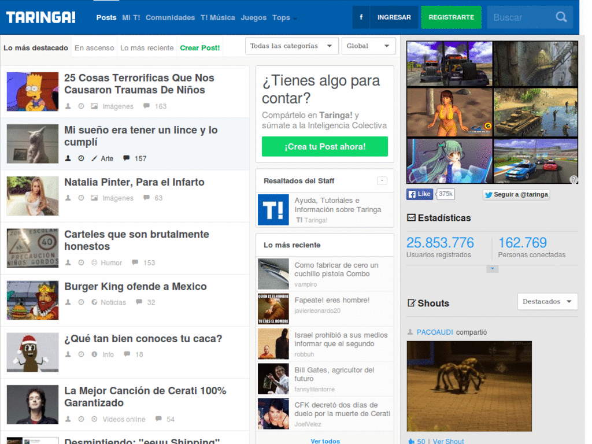This screenshot has height=444, width=592.
Task: Click the Estadísticas chart icon
Action: coord(411,218)
